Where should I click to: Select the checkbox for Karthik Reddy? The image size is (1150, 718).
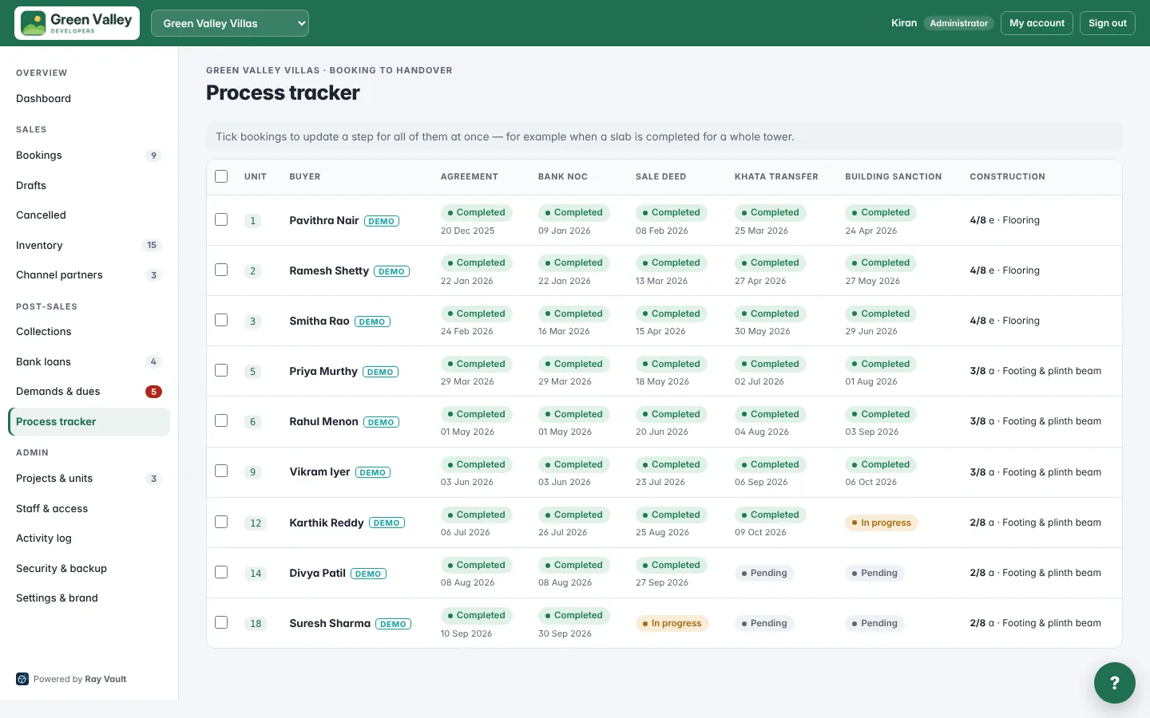(x=221, y=522)
